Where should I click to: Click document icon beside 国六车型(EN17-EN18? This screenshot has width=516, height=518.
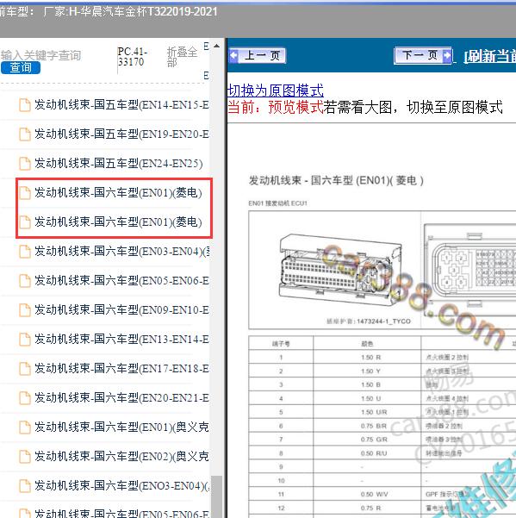coord(25,369)
